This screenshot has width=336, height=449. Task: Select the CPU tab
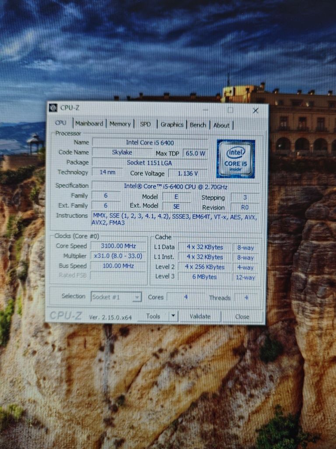click(61, 123)
